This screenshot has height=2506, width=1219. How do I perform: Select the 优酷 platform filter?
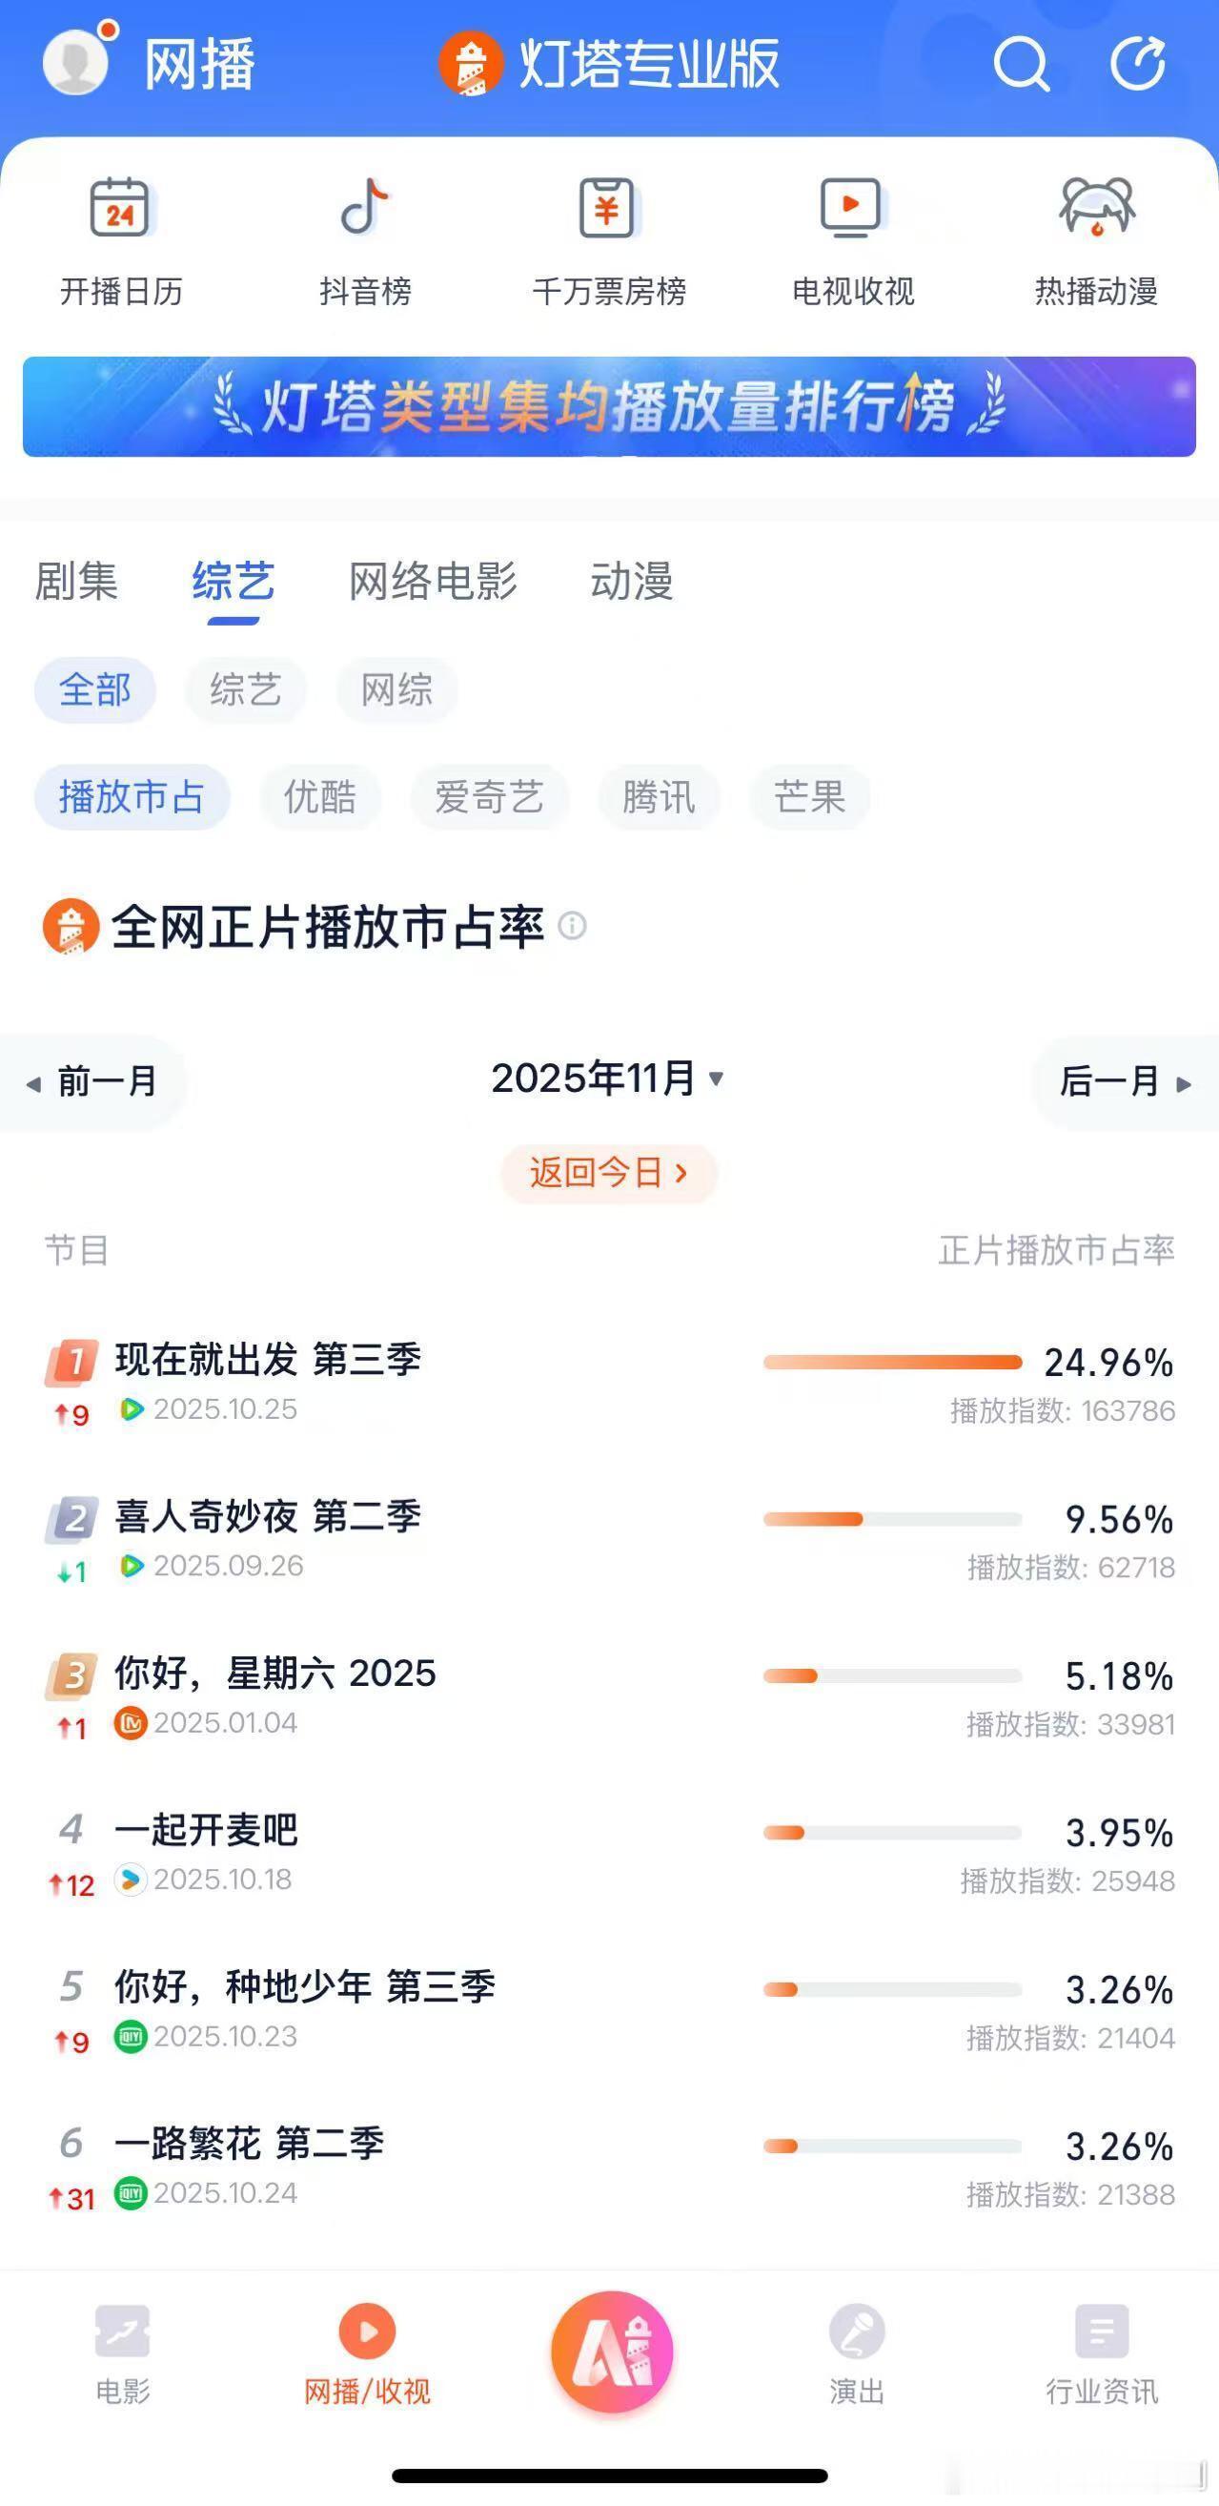320,797
